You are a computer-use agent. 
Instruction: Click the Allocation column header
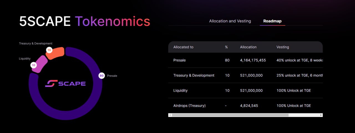point(248,47)
